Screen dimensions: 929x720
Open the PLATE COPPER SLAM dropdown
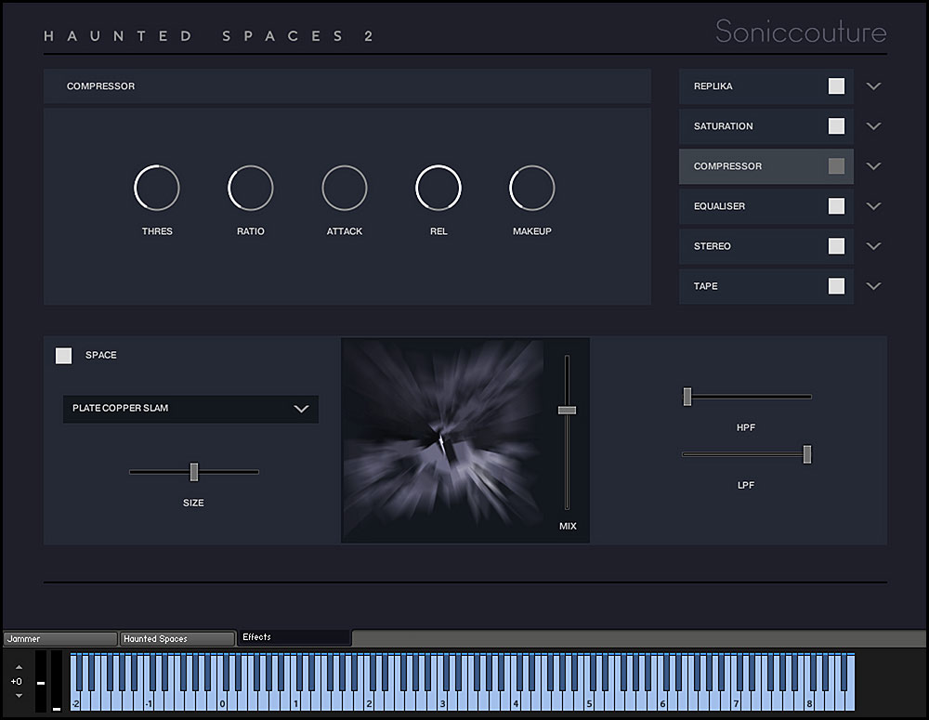190,409
